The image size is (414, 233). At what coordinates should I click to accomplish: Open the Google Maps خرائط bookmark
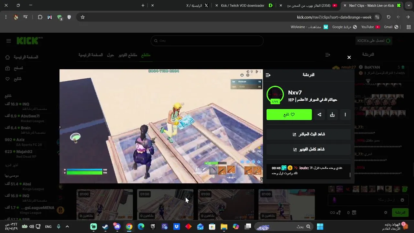click(344, 27)
